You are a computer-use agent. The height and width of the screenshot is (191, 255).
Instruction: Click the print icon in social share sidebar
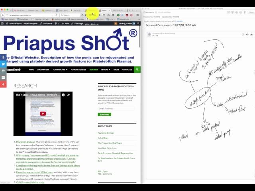[x=3, y=71]
